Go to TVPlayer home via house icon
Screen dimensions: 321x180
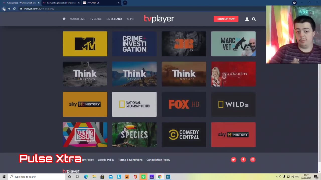[x=64, y=19]
